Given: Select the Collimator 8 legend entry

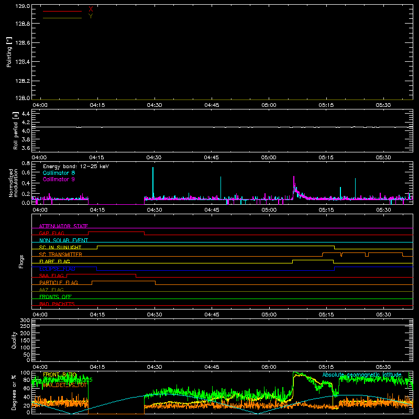Looking at the screenshot, I should click(x=59, y=173).
